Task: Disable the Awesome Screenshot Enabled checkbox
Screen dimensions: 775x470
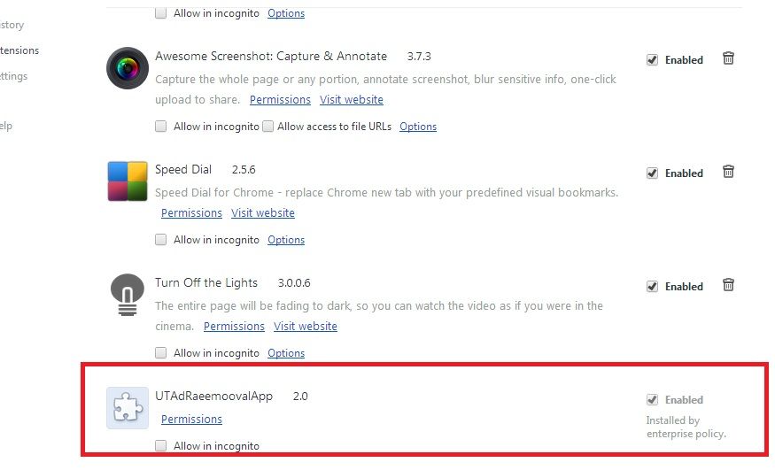Action: point(653,59)
